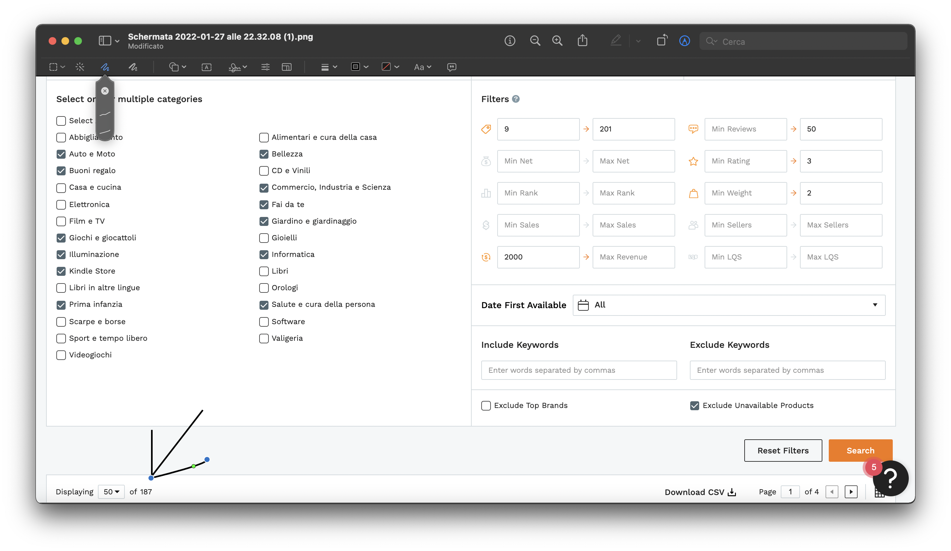The width and height of the screenshot is (951, 551).
Task: Click the orange Search button
Action: 860,451
